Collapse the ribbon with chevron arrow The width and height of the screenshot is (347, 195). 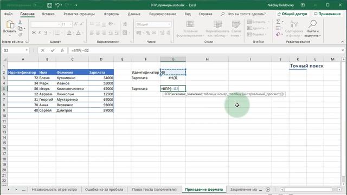point(342,42)
